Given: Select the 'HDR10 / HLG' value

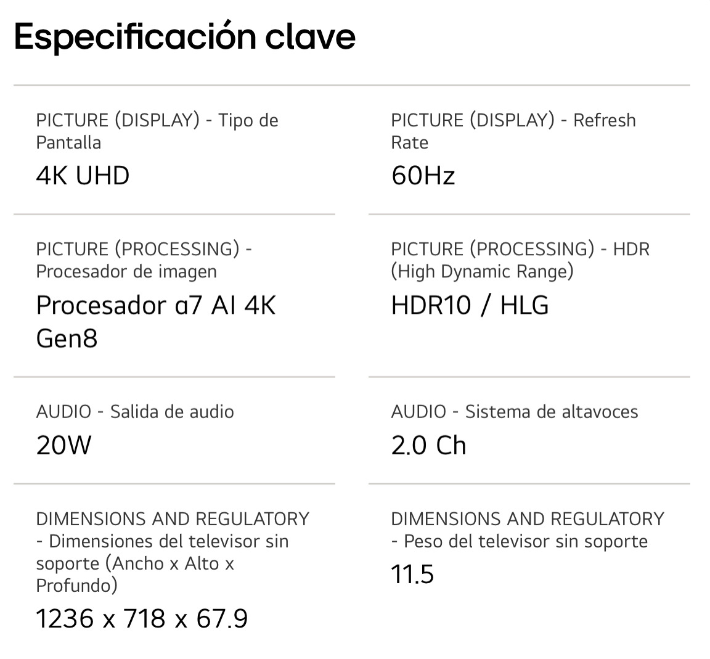Looking at the screenshot, I should pyautogui.click(x=470, y=305).
